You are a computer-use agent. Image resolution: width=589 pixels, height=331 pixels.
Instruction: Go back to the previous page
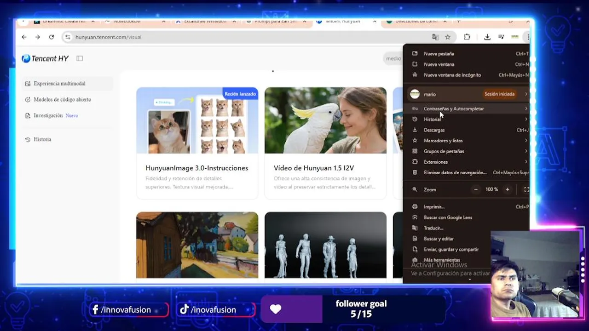(24, 37)
